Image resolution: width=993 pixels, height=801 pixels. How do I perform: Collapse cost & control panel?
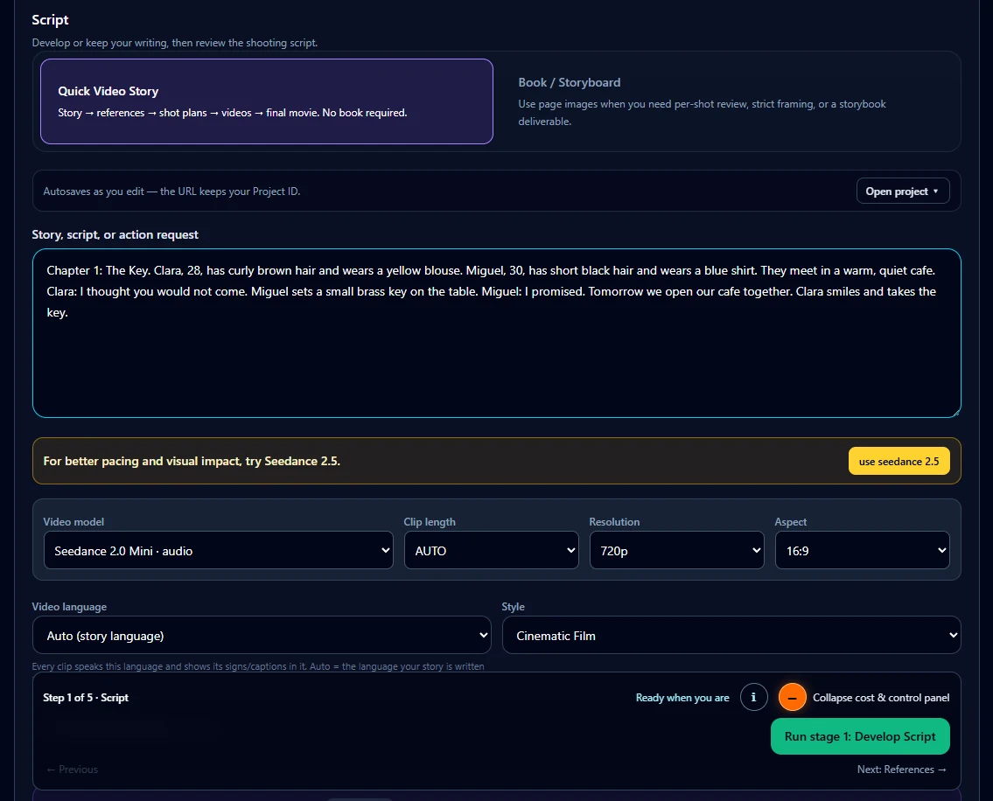click(x=881, y=697)
